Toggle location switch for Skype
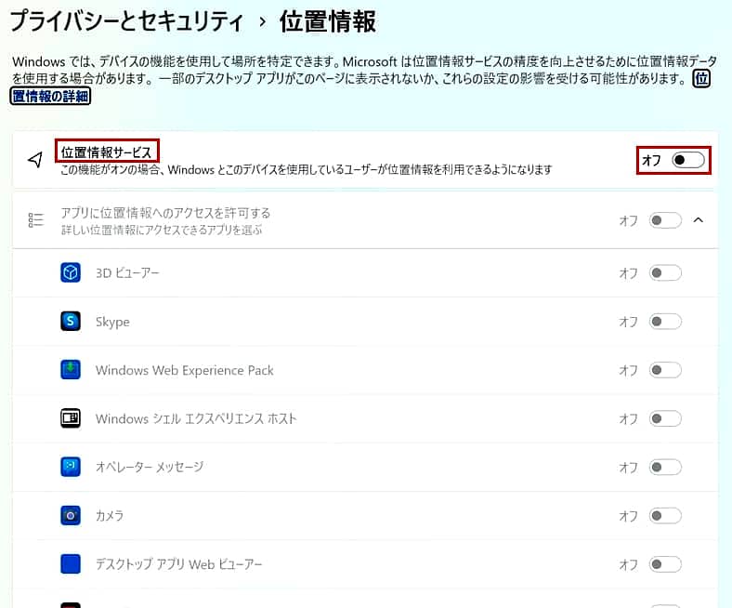Image resolution: width=732 pixels, height=608 pixels. point(665,322)
